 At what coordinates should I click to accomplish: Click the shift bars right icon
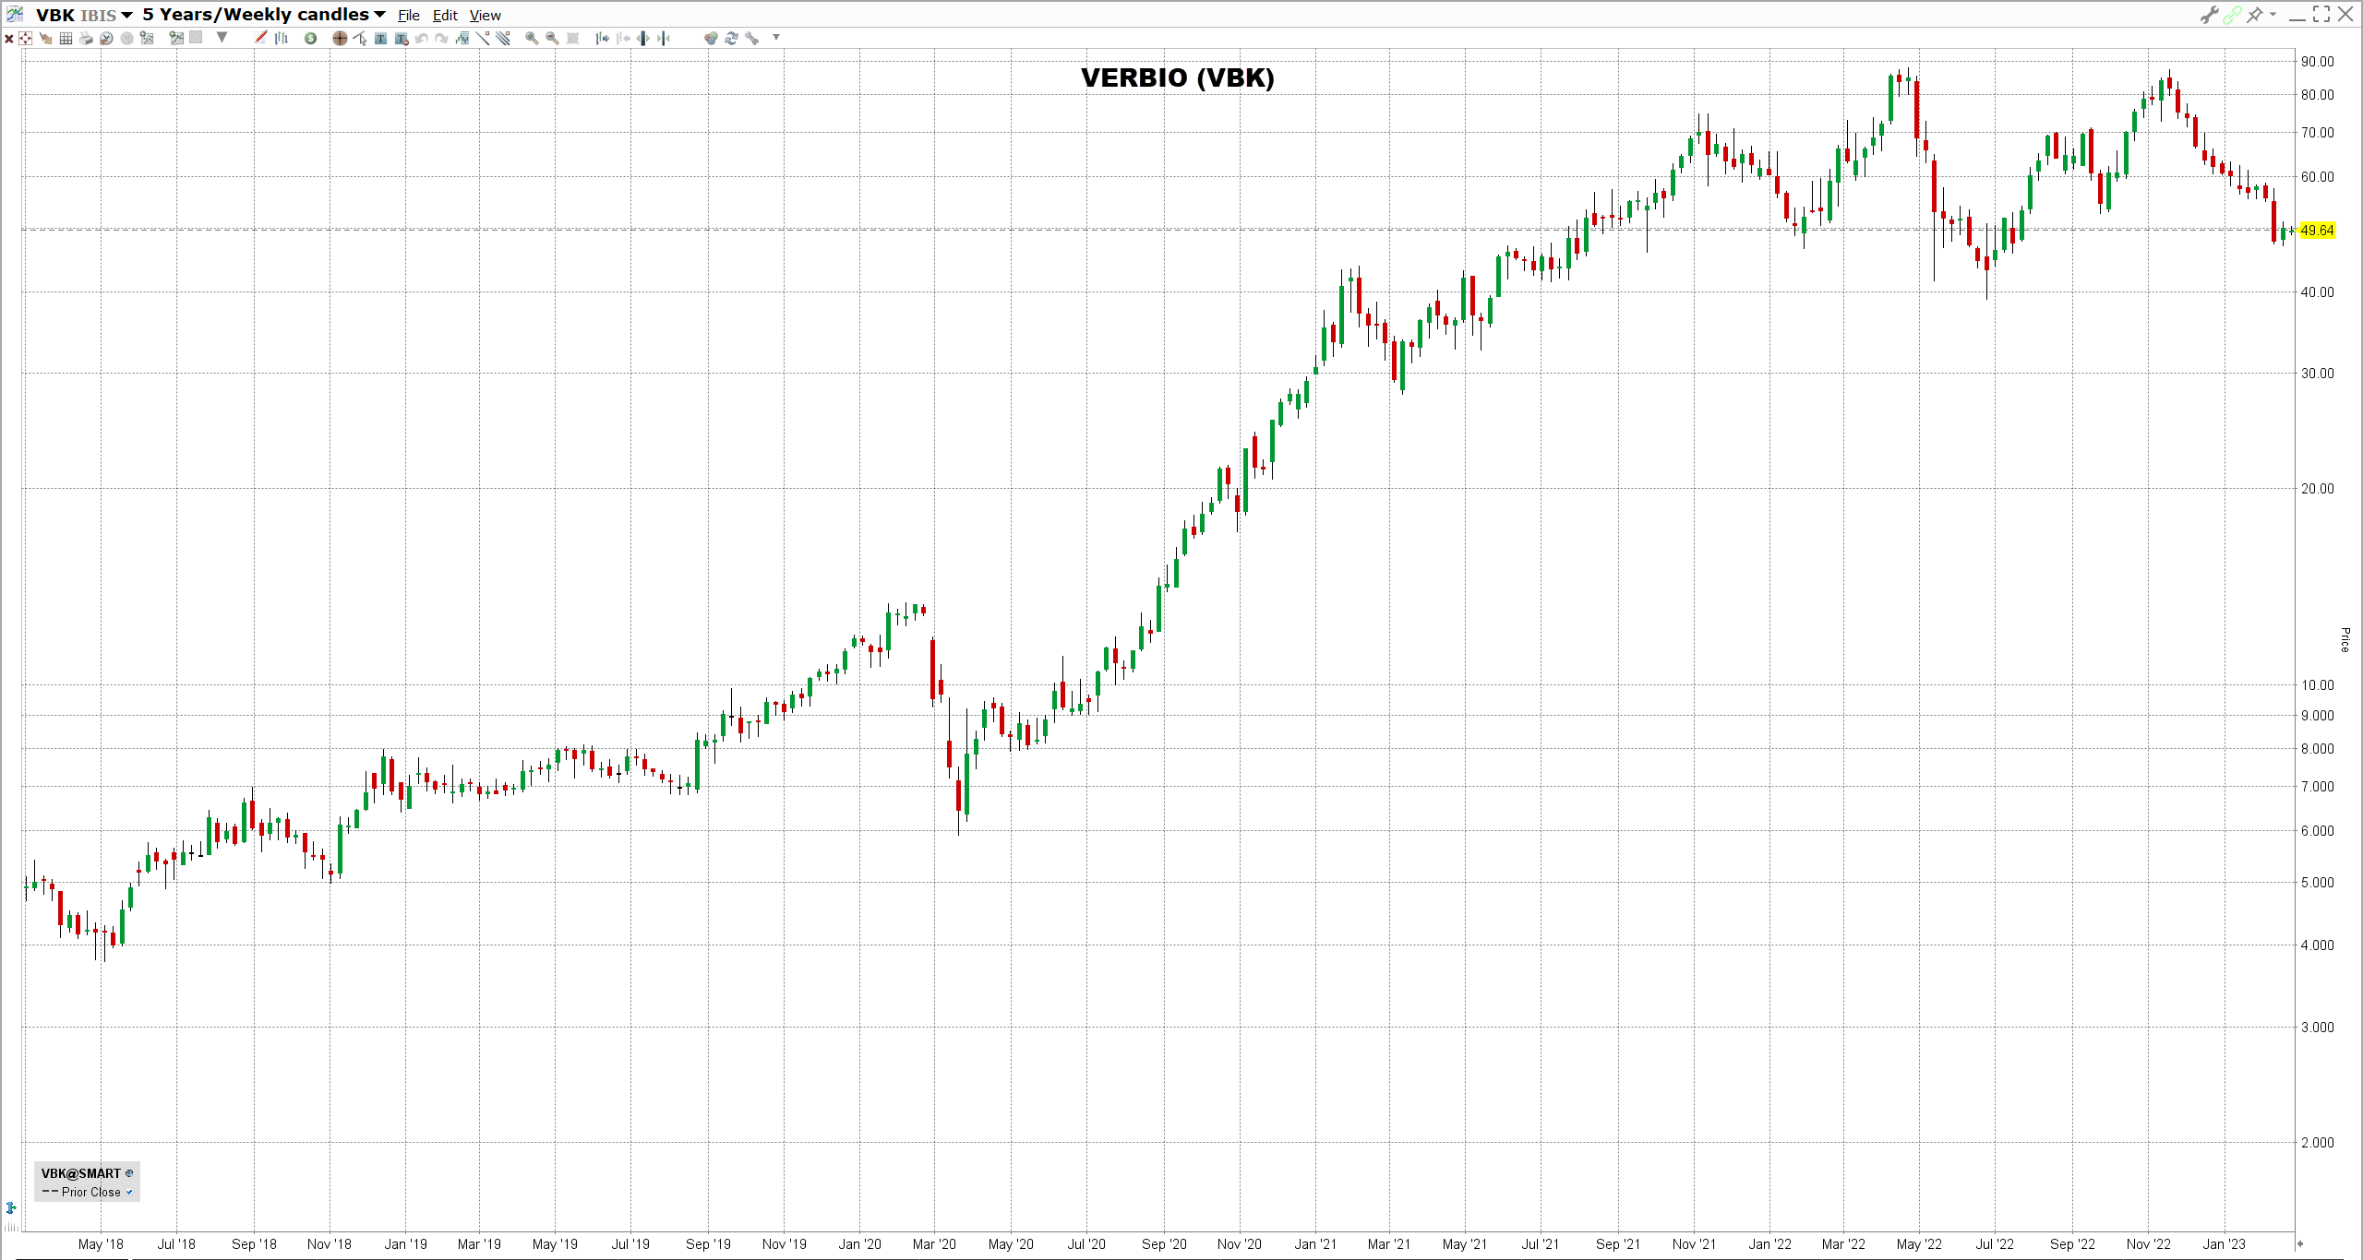pos(602,39)
